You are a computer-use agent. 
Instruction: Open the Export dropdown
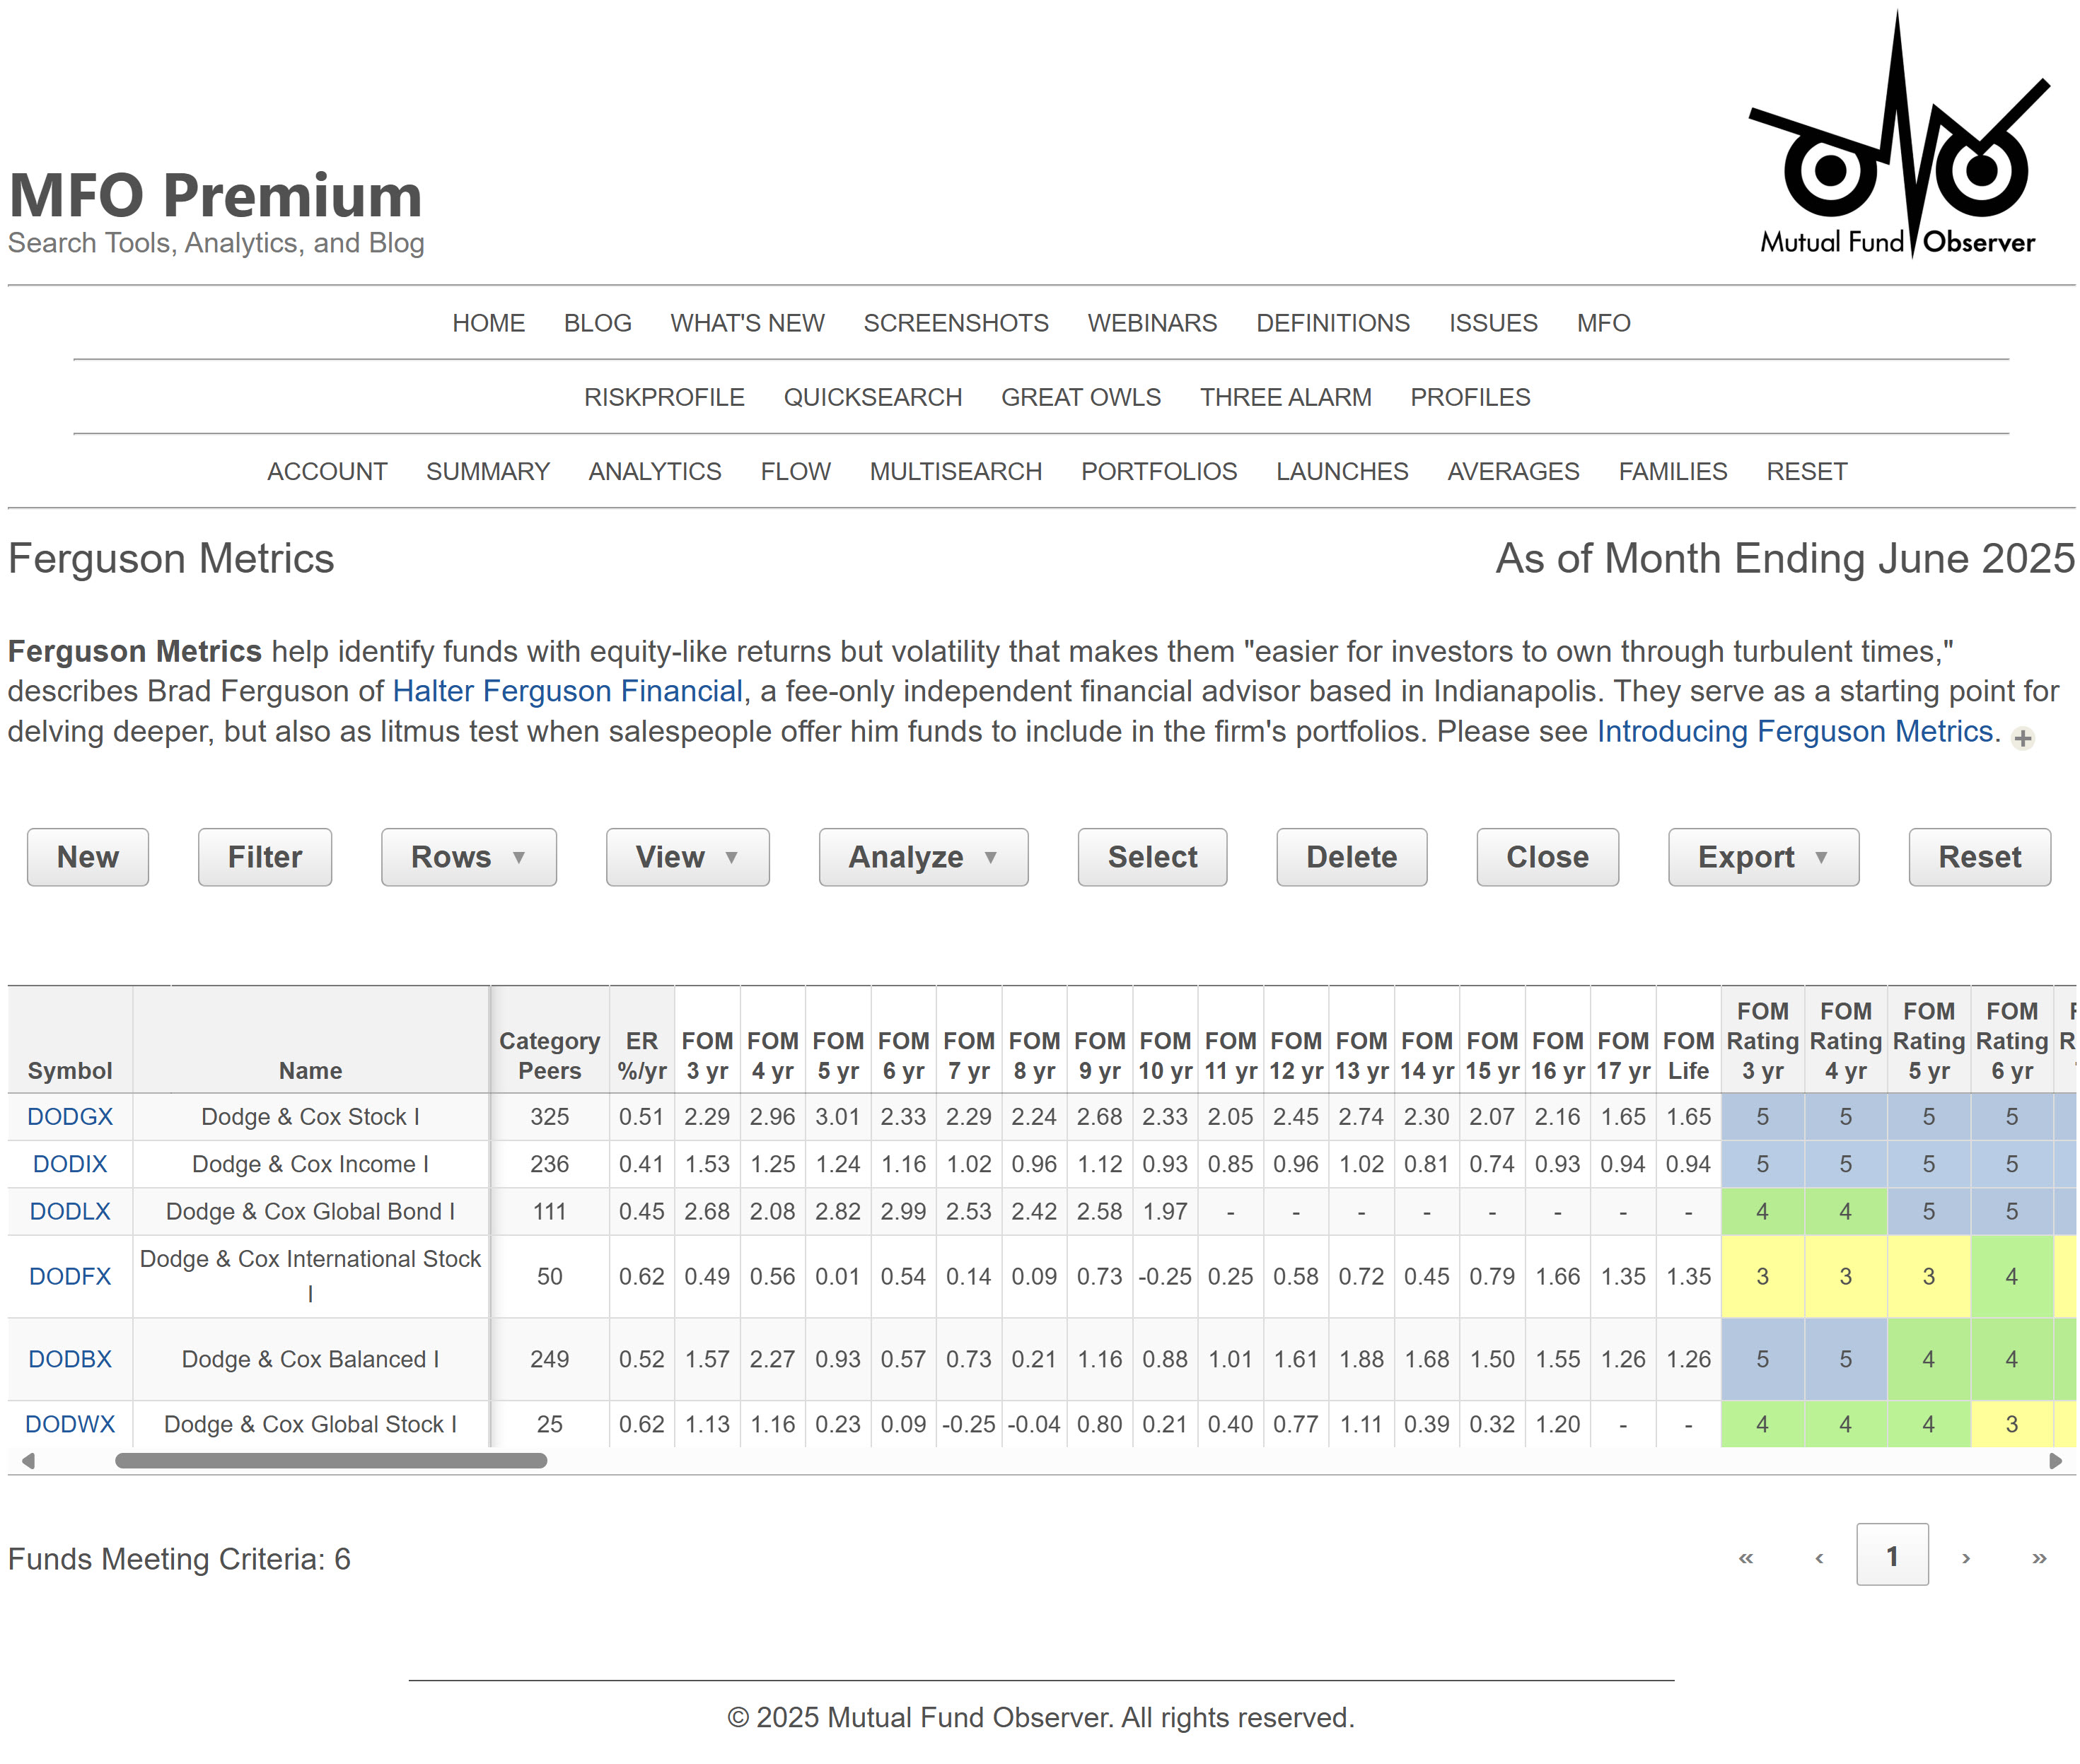[1762, 857]
